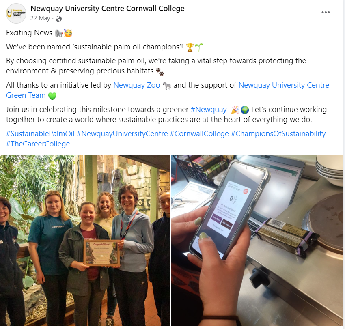
Task: Open the phone scanning app photo
Action: coord(257,240)
